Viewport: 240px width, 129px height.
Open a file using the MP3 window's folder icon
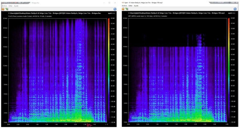pyautogui.click(x=123, y=9)
